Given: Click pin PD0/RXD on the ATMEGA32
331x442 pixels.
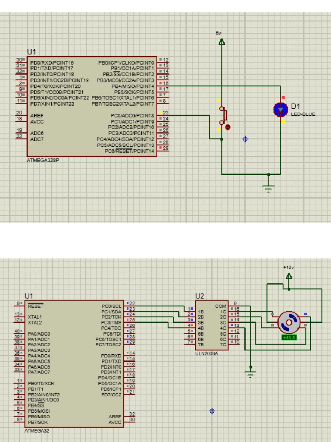Looking at the screenshot, I should click(111, 356).
